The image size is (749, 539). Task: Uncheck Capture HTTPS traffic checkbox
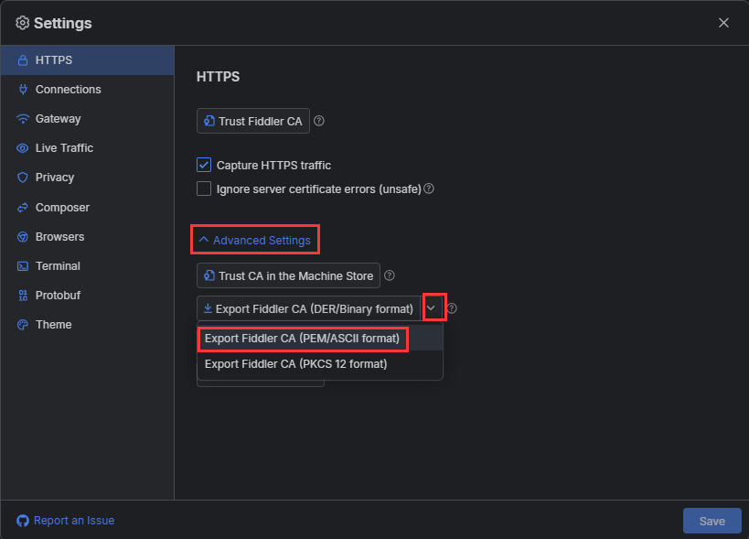tap(204, 165)
